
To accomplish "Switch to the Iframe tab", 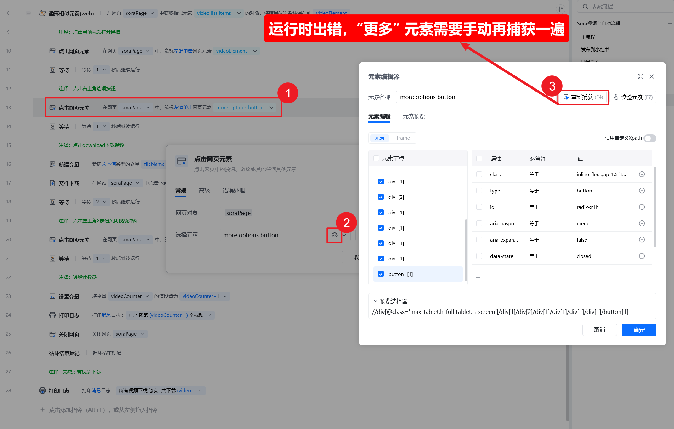I will coord(402,138).
